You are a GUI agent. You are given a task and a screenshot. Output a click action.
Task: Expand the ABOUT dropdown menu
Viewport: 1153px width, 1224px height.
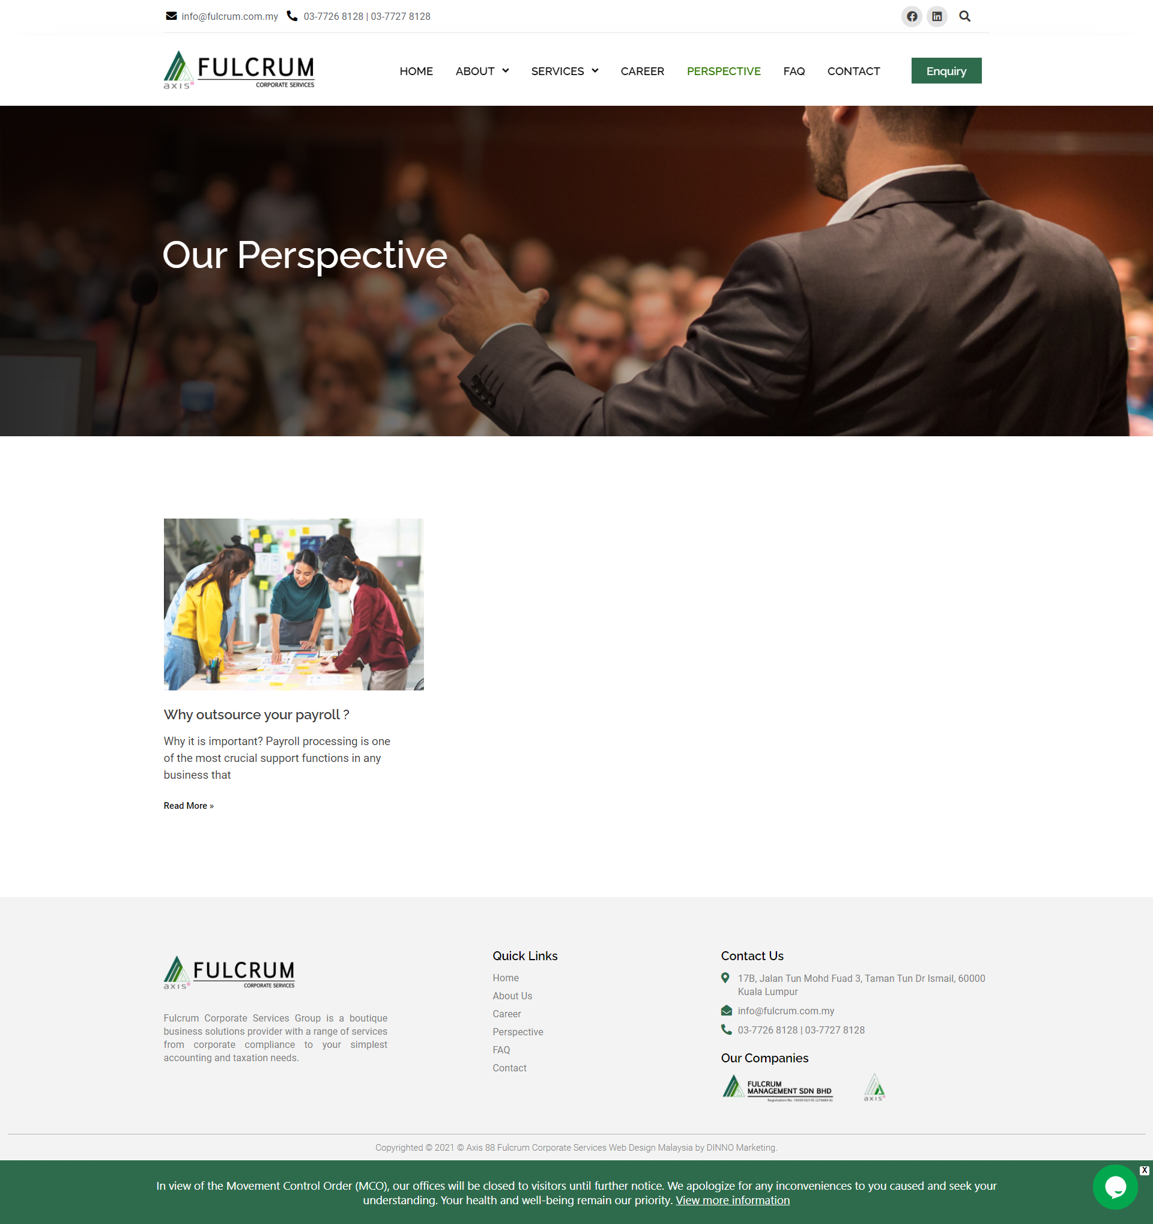(x=482, y=72)
